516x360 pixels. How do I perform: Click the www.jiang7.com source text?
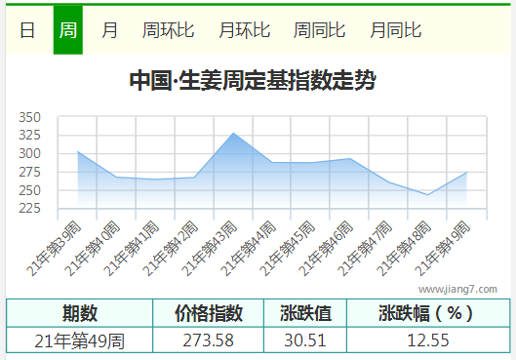[457, 289]
